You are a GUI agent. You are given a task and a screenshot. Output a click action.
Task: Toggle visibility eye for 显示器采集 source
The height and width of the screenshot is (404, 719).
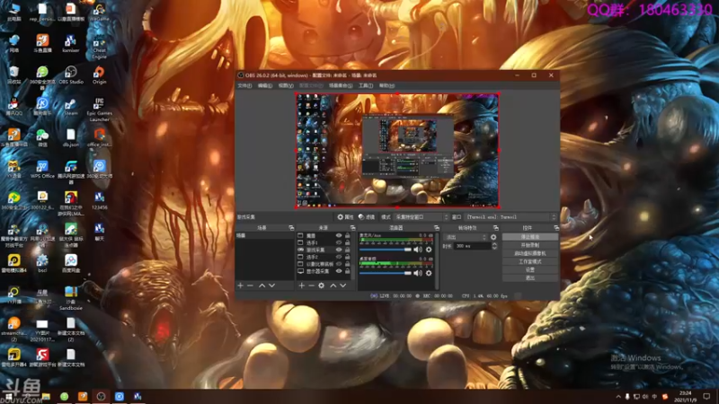[339, 271]
